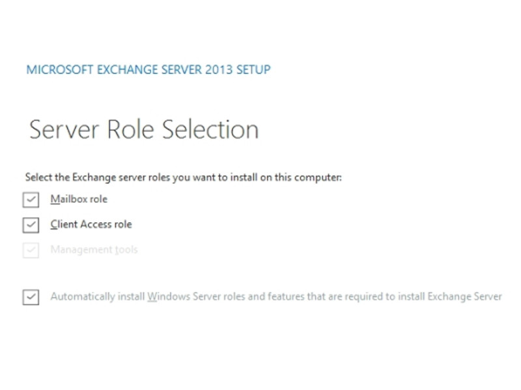521x390 pixels.
Task: Click the greyed-out Management tools checkbox
Action: tap(31, 250)
